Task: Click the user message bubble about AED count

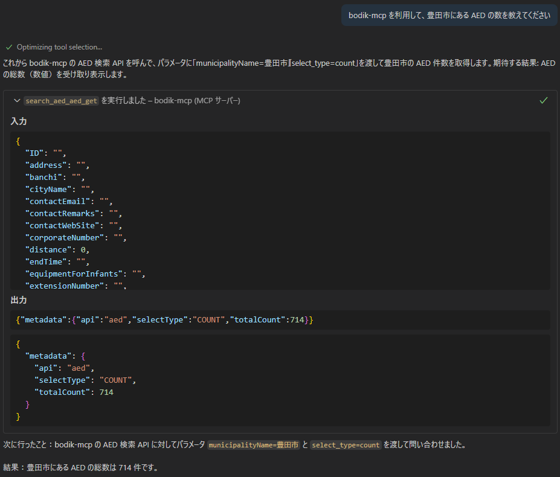Action: [449, 15]
